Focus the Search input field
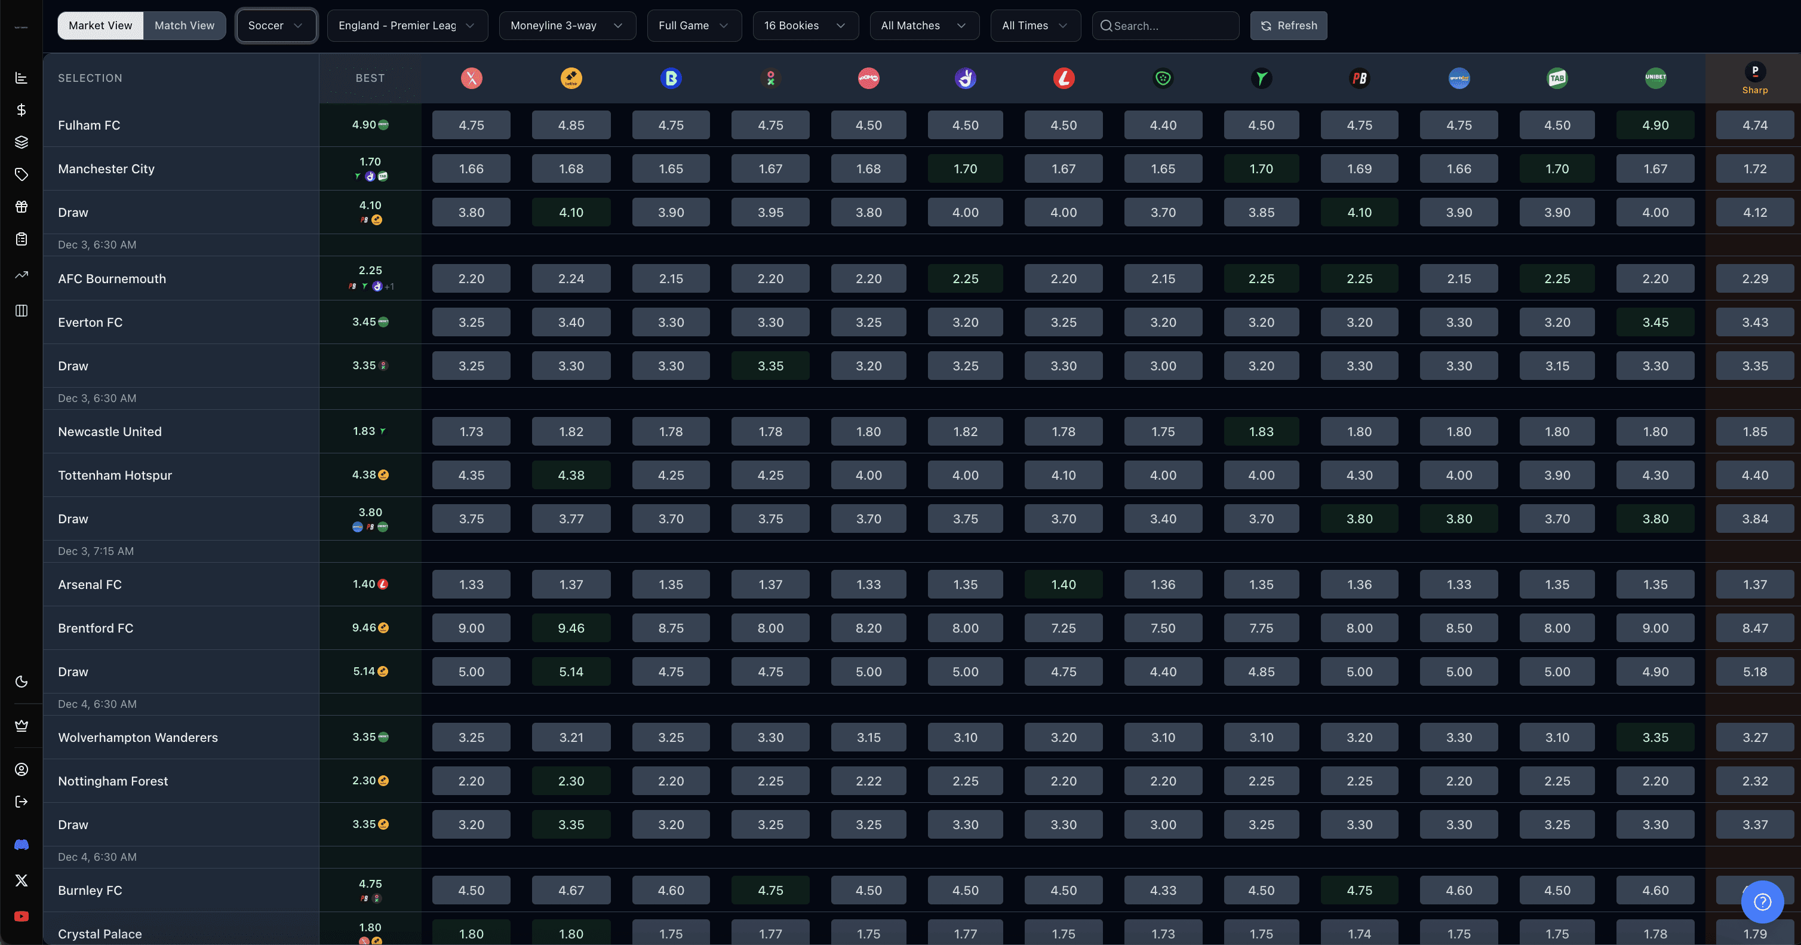The height and width of the screenshot is (945, 1801). (1172, 26)
